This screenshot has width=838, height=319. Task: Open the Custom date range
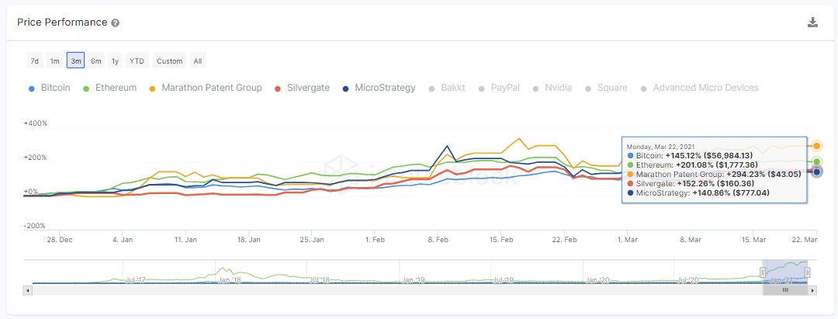(169, 61)
